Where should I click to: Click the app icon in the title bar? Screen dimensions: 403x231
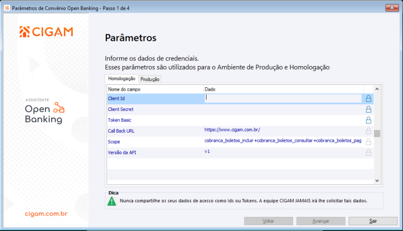7,8
